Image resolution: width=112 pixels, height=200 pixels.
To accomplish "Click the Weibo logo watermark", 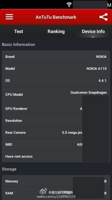I will click(x=43, y=191).
